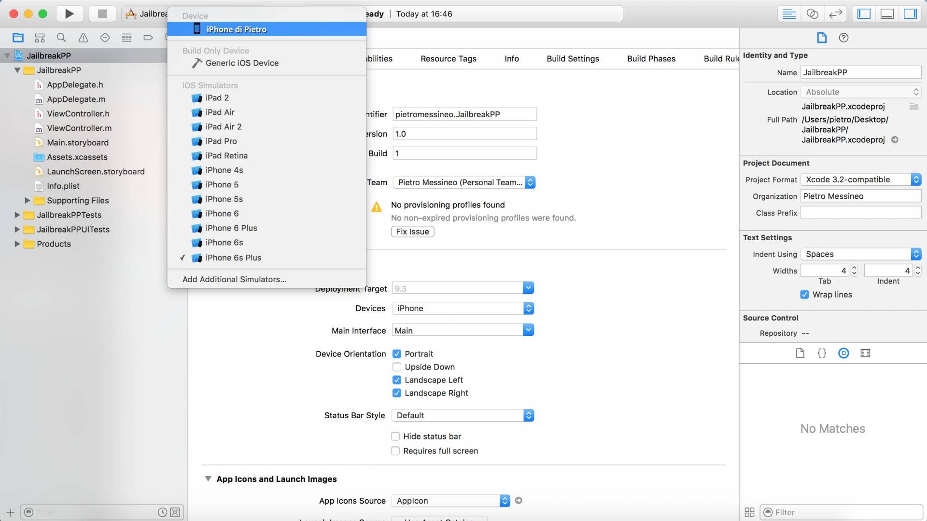Switch to the Assistant editor
Screen dimensions: 927x521
point(812,14)
